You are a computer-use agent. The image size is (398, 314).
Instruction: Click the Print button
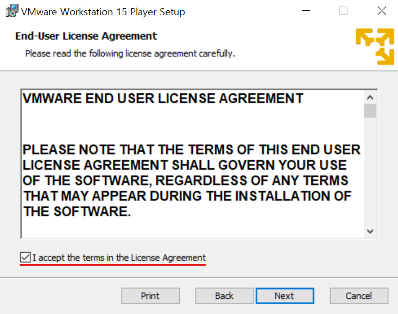point(150,296)
